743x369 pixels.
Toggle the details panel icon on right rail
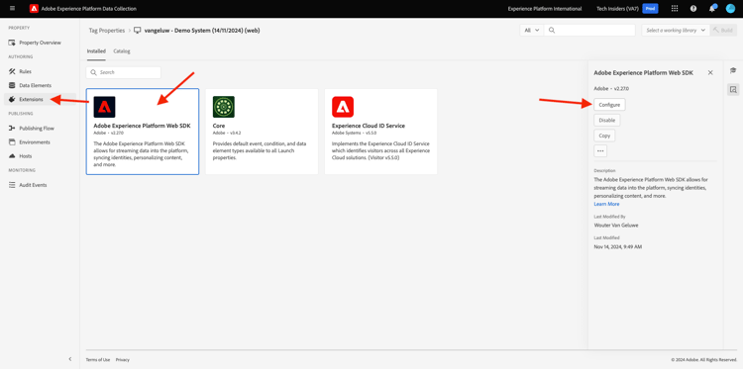pos(733,89)
